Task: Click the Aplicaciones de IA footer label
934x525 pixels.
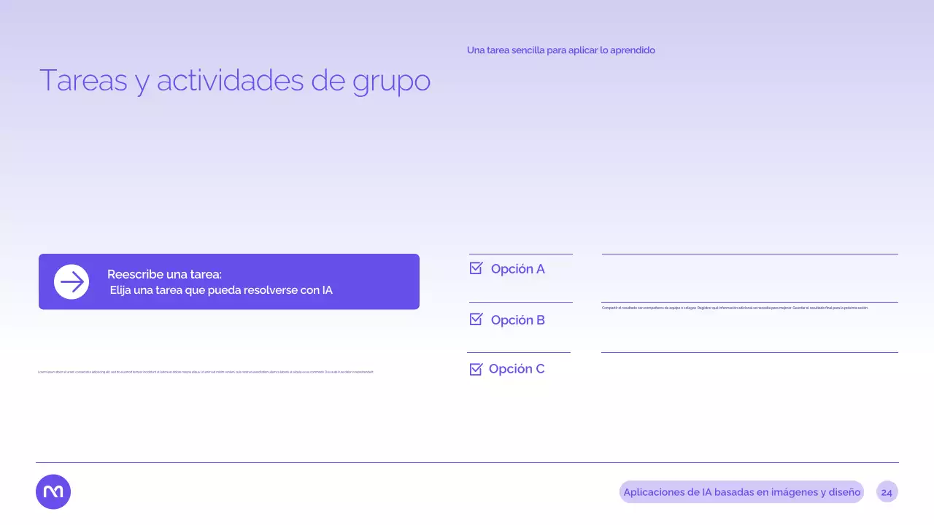Action: pos(741,492)
